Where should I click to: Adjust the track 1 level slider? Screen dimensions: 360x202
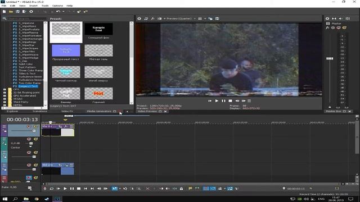(34, 131)
